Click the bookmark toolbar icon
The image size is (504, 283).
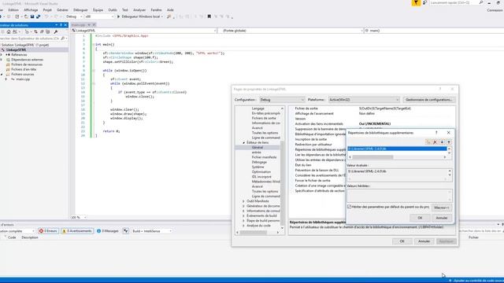209,17
